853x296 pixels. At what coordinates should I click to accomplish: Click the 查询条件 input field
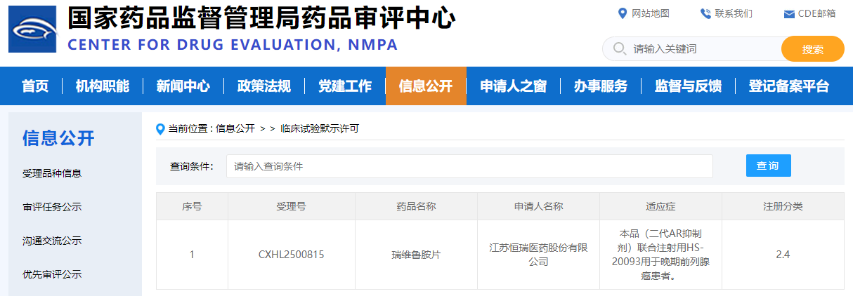[x=469, y=166]
